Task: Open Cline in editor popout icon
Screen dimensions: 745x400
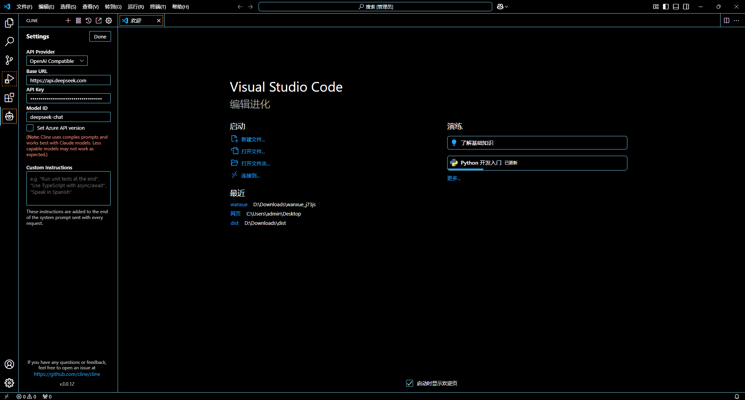Action: click(x=99, y=21)
